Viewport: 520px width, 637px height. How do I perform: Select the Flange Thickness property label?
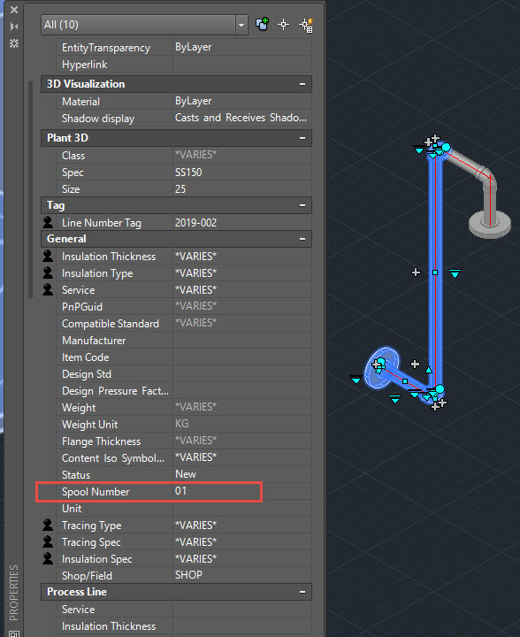[101, 441]
